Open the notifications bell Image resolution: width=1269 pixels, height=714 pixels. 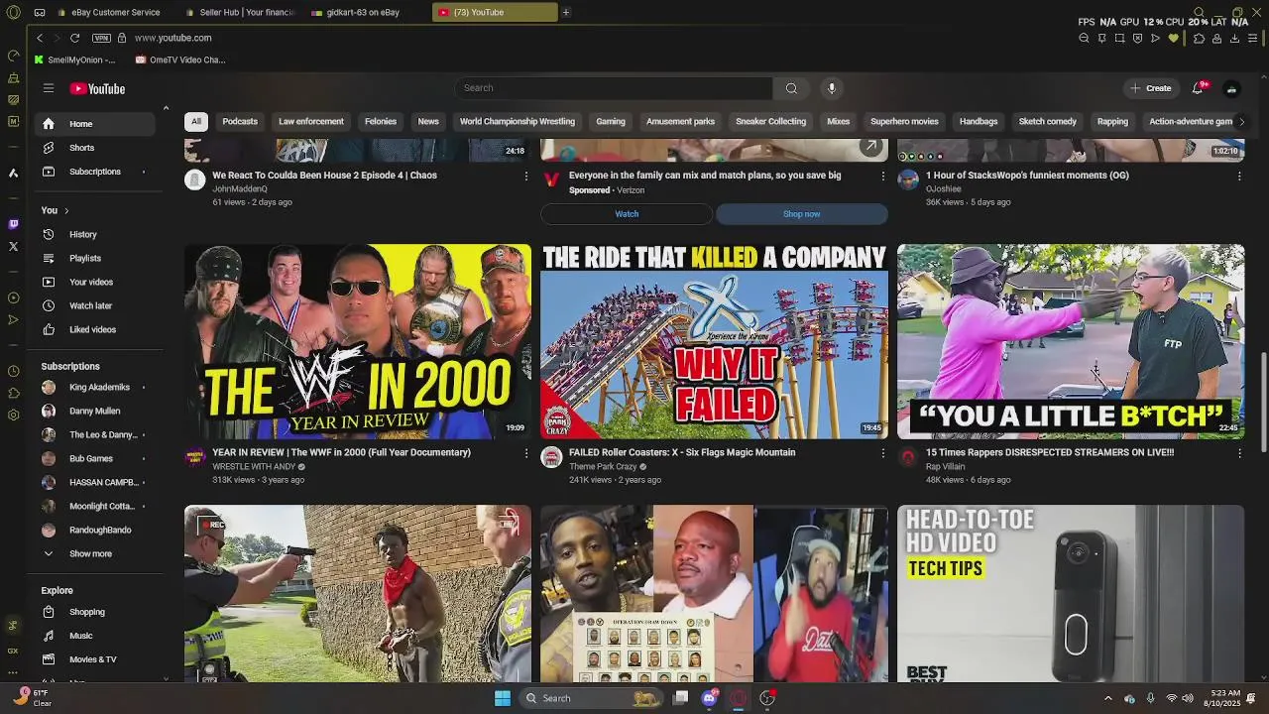click(x=1198, y=88)
